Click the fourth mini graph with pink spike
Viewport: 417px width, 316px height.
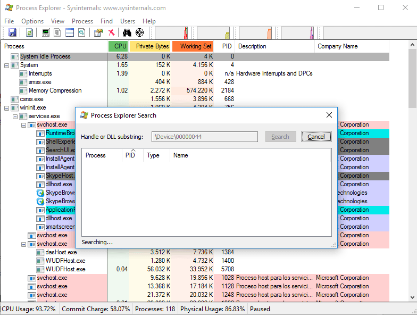297,33
